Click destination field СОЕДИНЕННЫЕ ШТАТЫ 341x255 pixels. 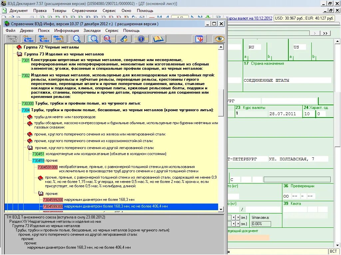(287, 80)
